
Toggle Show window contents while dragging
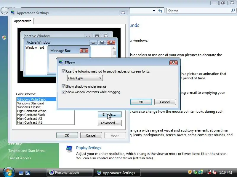tap(63, 92)
